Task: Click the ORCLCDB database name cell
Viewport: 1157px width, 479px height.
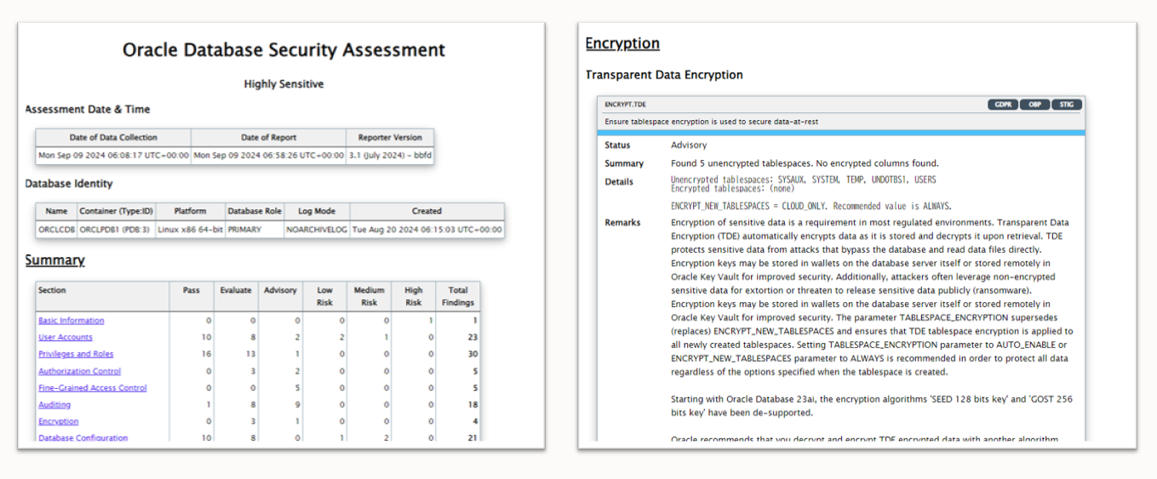Action: 56,229
